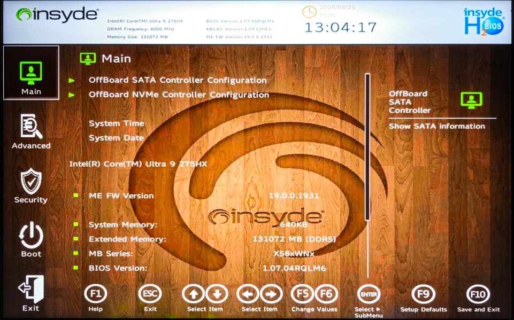Open OffBoard SATA Controller Configuration submenu
Image resolution: width=514 pixels, height=320 pixels.
click(x=178, y=80)
